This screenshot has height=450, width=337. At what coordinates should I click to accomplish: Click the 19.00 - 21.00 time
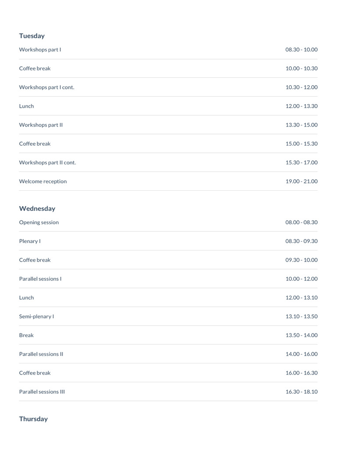point(301,181)
